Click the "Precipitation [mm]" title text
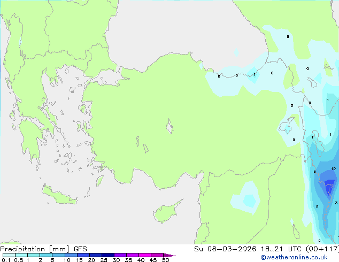This screenshot has width=339, height=262. 35,249
